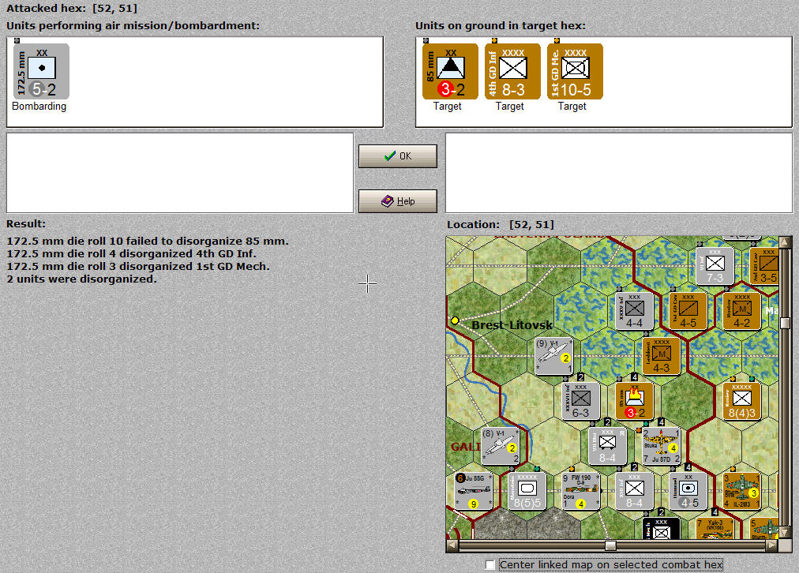Click the map scroll right arrow
Screen dimensions: 799x573
click(772, 545)
